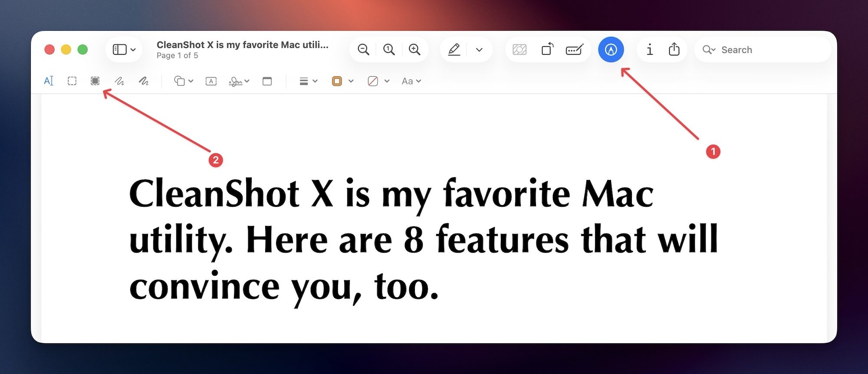Toggle the blue Markup toolbar button
Viewport: 868px width, 374px height.
(611, 50)
